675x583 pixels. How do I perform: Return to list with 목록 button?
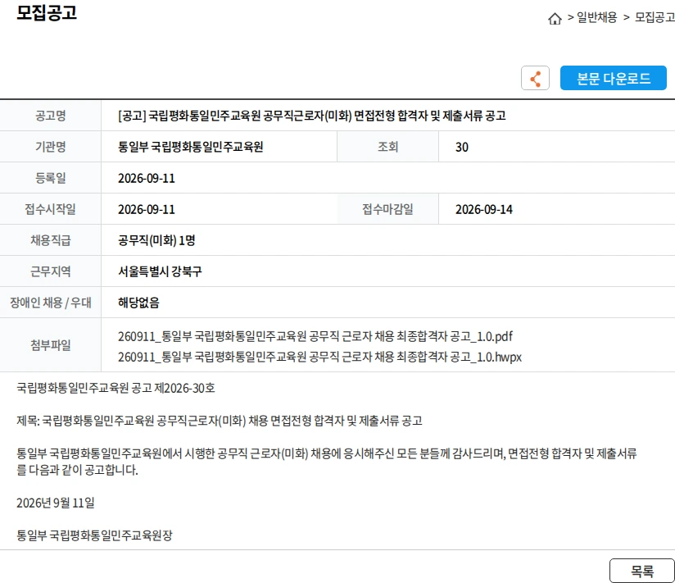pyautogui.click(x=642, y=571)
